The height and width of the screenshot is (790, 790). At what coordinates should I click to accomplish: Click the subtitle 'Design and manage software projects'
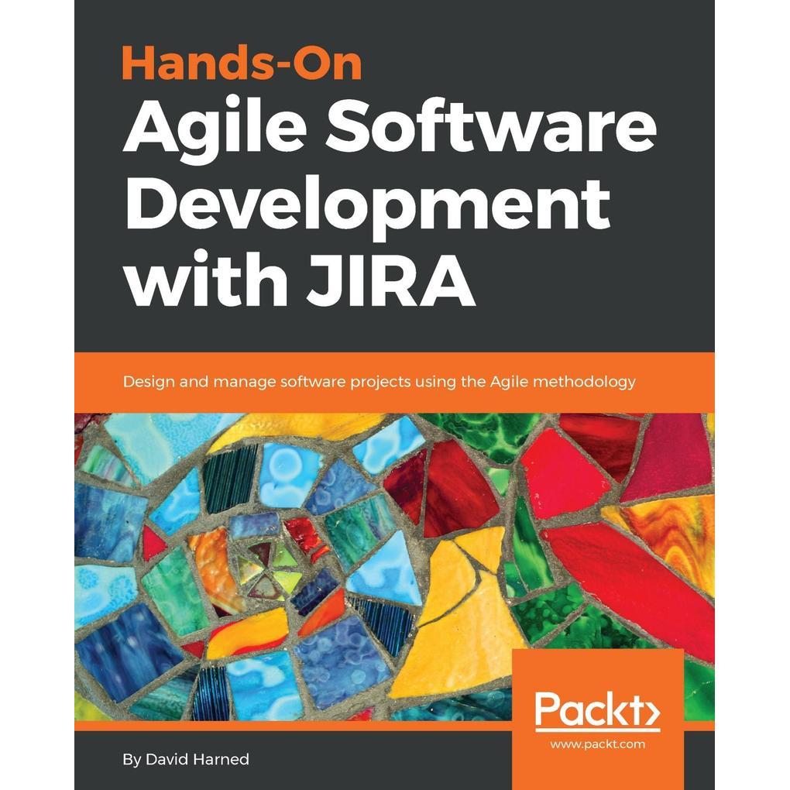pos(267,382)
